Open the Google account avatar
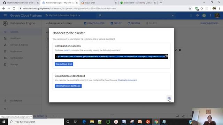Image resolution: width=223 pixels, height=125 pixels. [x=217, y=15]
